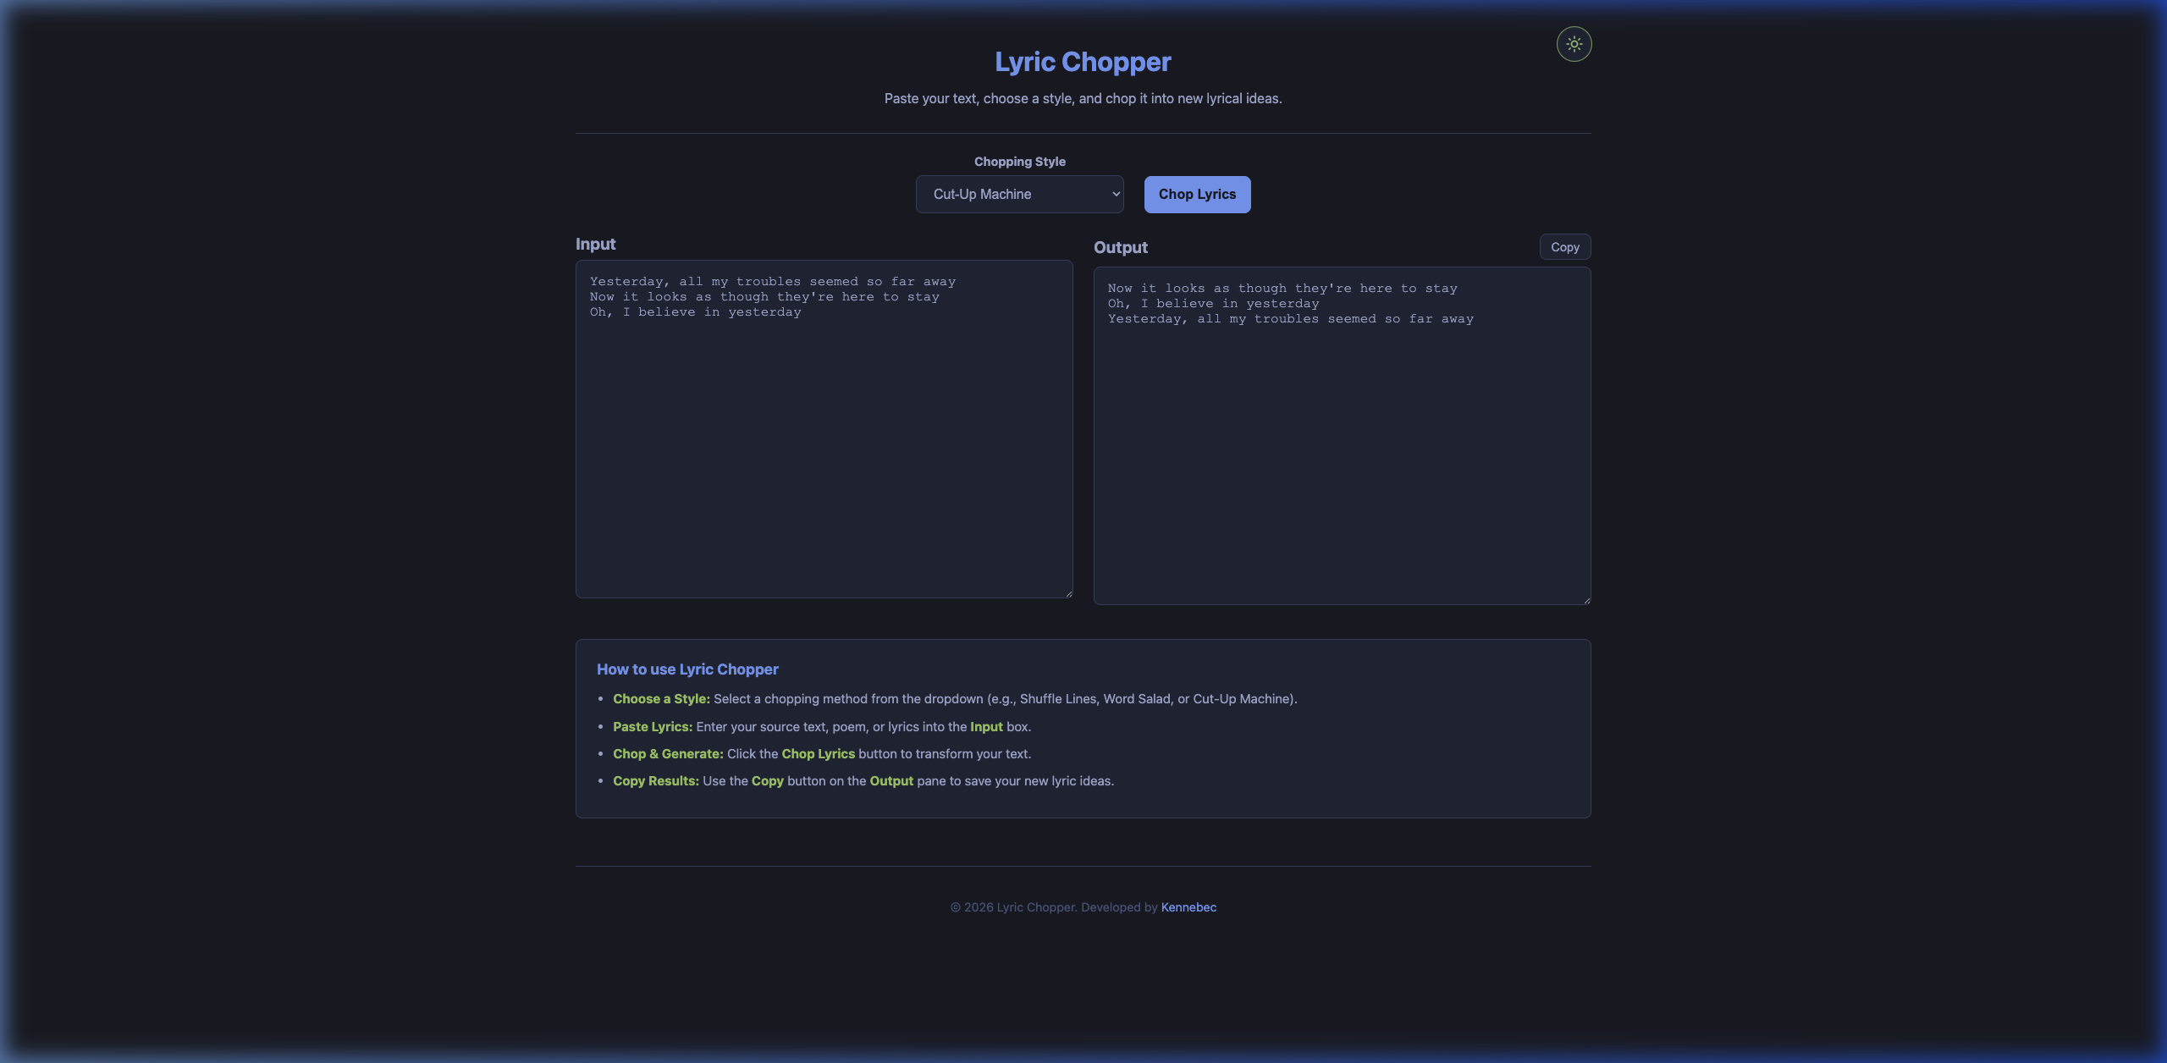
Task: Click the 'Input' heading label
Action: (x=595, y=244)
